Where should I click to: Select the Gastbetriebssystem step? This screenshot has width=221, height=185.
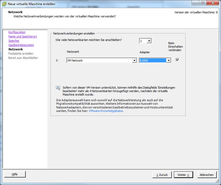pos(21,45)
